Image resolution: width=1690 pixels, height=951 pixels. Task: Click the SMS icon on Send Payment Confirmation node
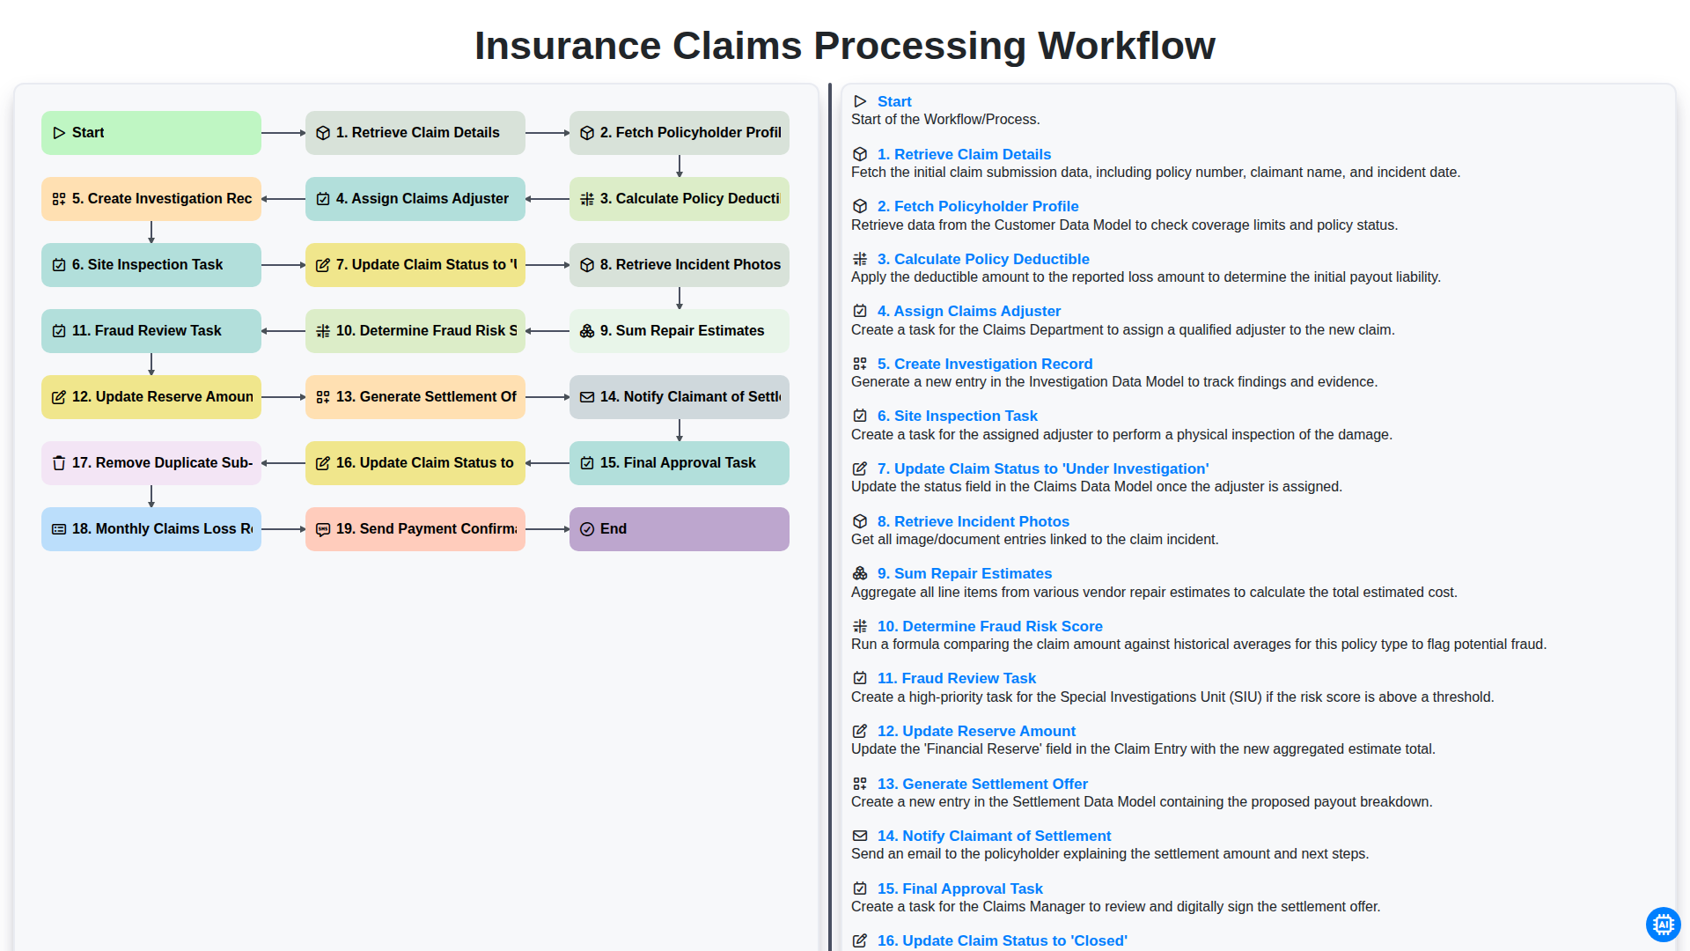tap(323, 529)
